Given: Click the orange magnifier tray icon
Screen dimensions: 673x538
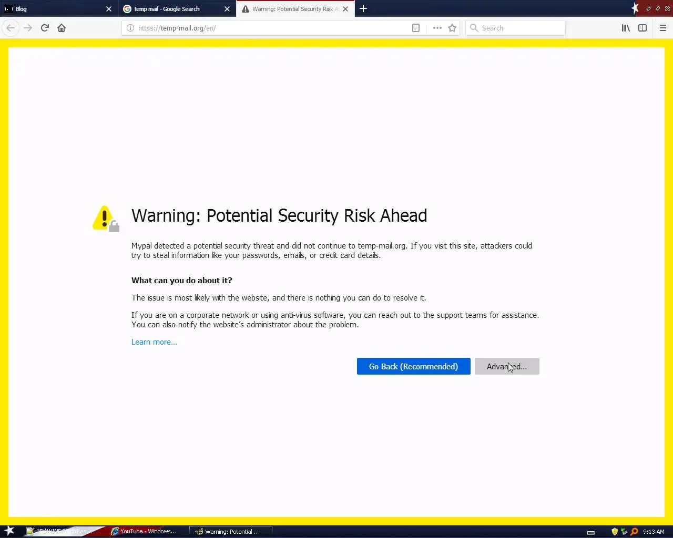Looking at the screenshot, I should 634,531.
